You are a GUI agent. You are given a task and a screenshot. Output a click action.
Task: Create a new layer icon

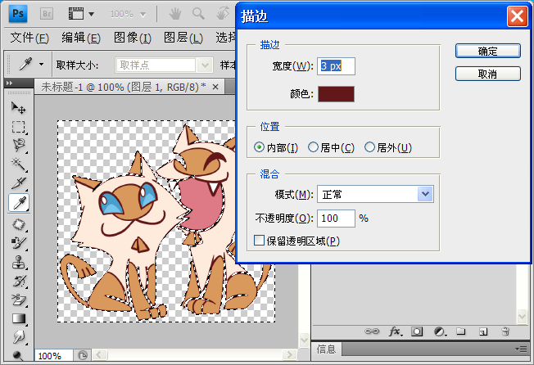coord(483,331)
